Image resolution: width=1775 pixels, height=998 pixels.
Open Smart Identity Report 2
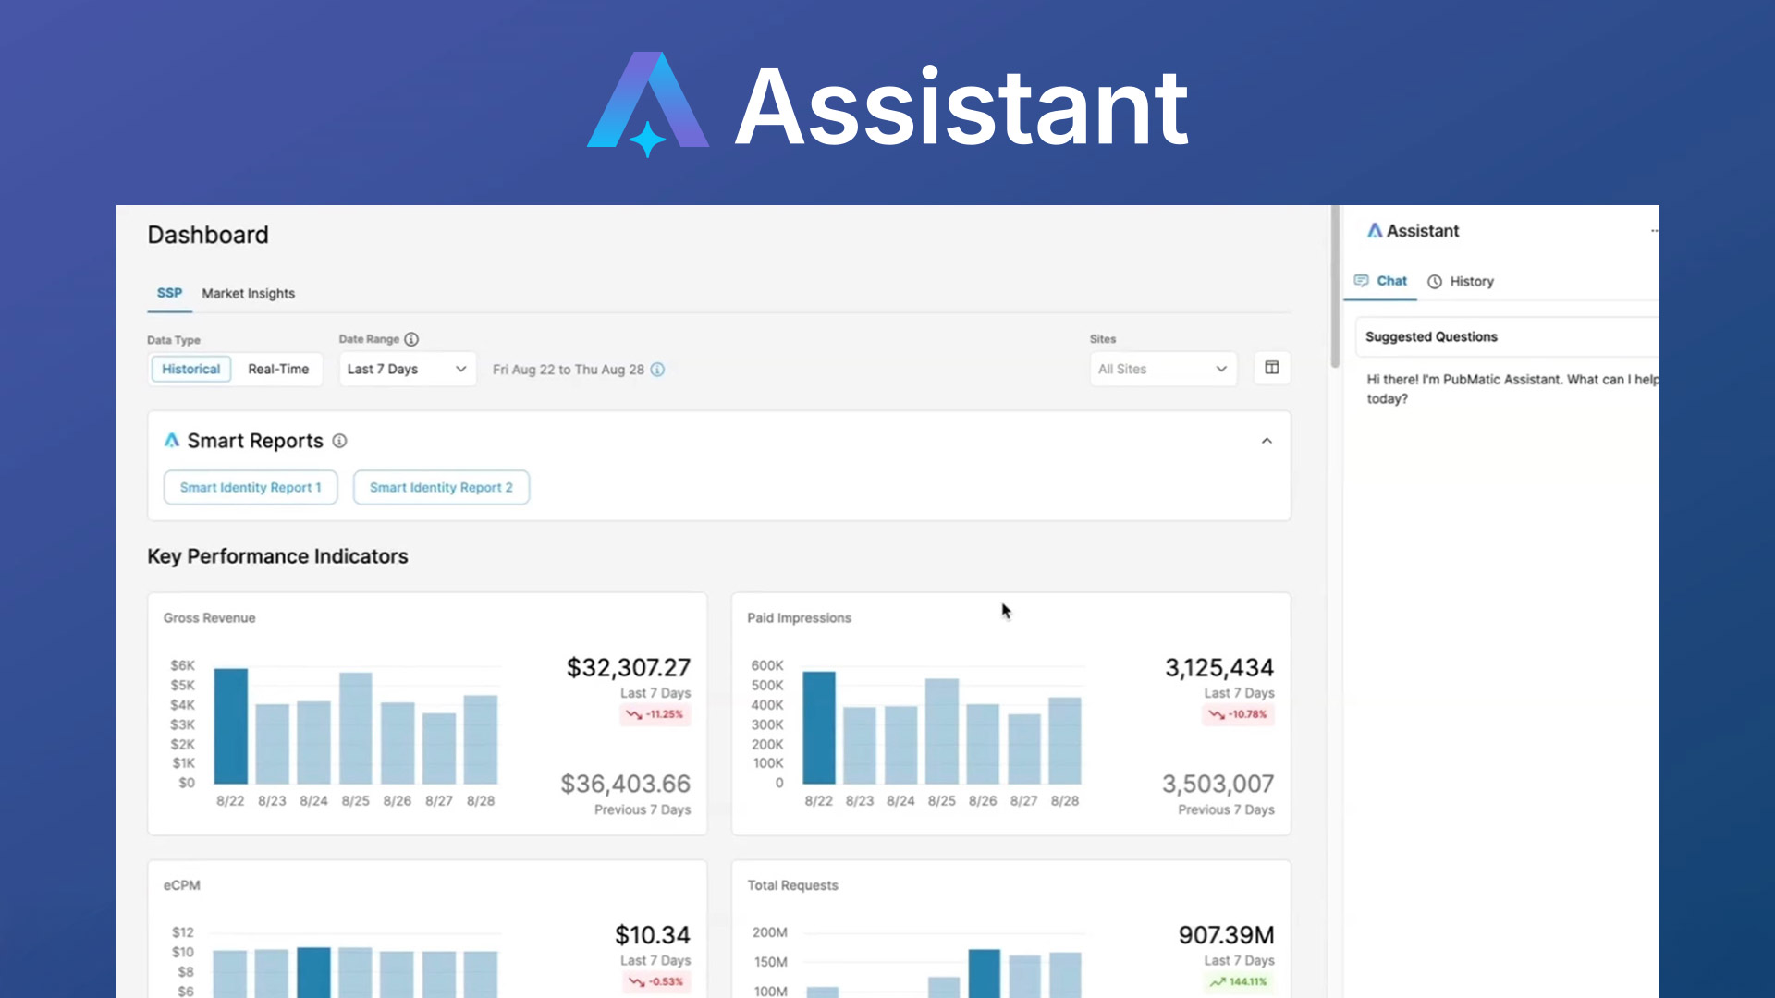[441, 487]
